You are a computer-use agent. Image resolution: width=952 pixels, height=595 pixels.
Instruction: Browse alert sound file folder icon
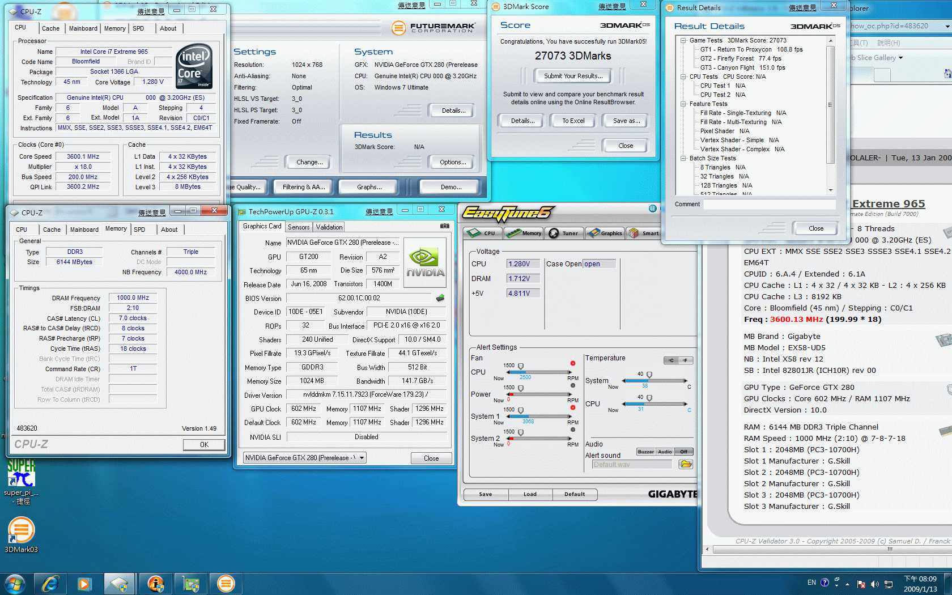686,464
